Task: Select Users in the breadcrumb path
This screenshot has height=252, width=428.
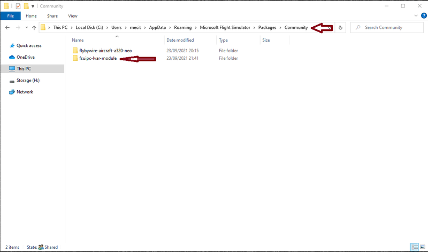Action: 116,28
